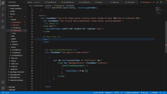Expand the folded nav block arrow
The image size is (167, 94).
pyautogui.click(x=35, y=39)
